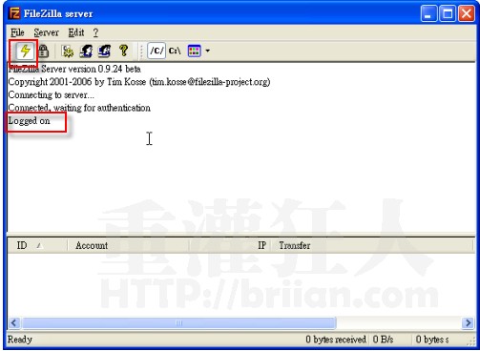The height and width of the screenshot is (351, 480).
Task: Expand the dropdown arrow beside grid icon
Action: coord(207,51)
